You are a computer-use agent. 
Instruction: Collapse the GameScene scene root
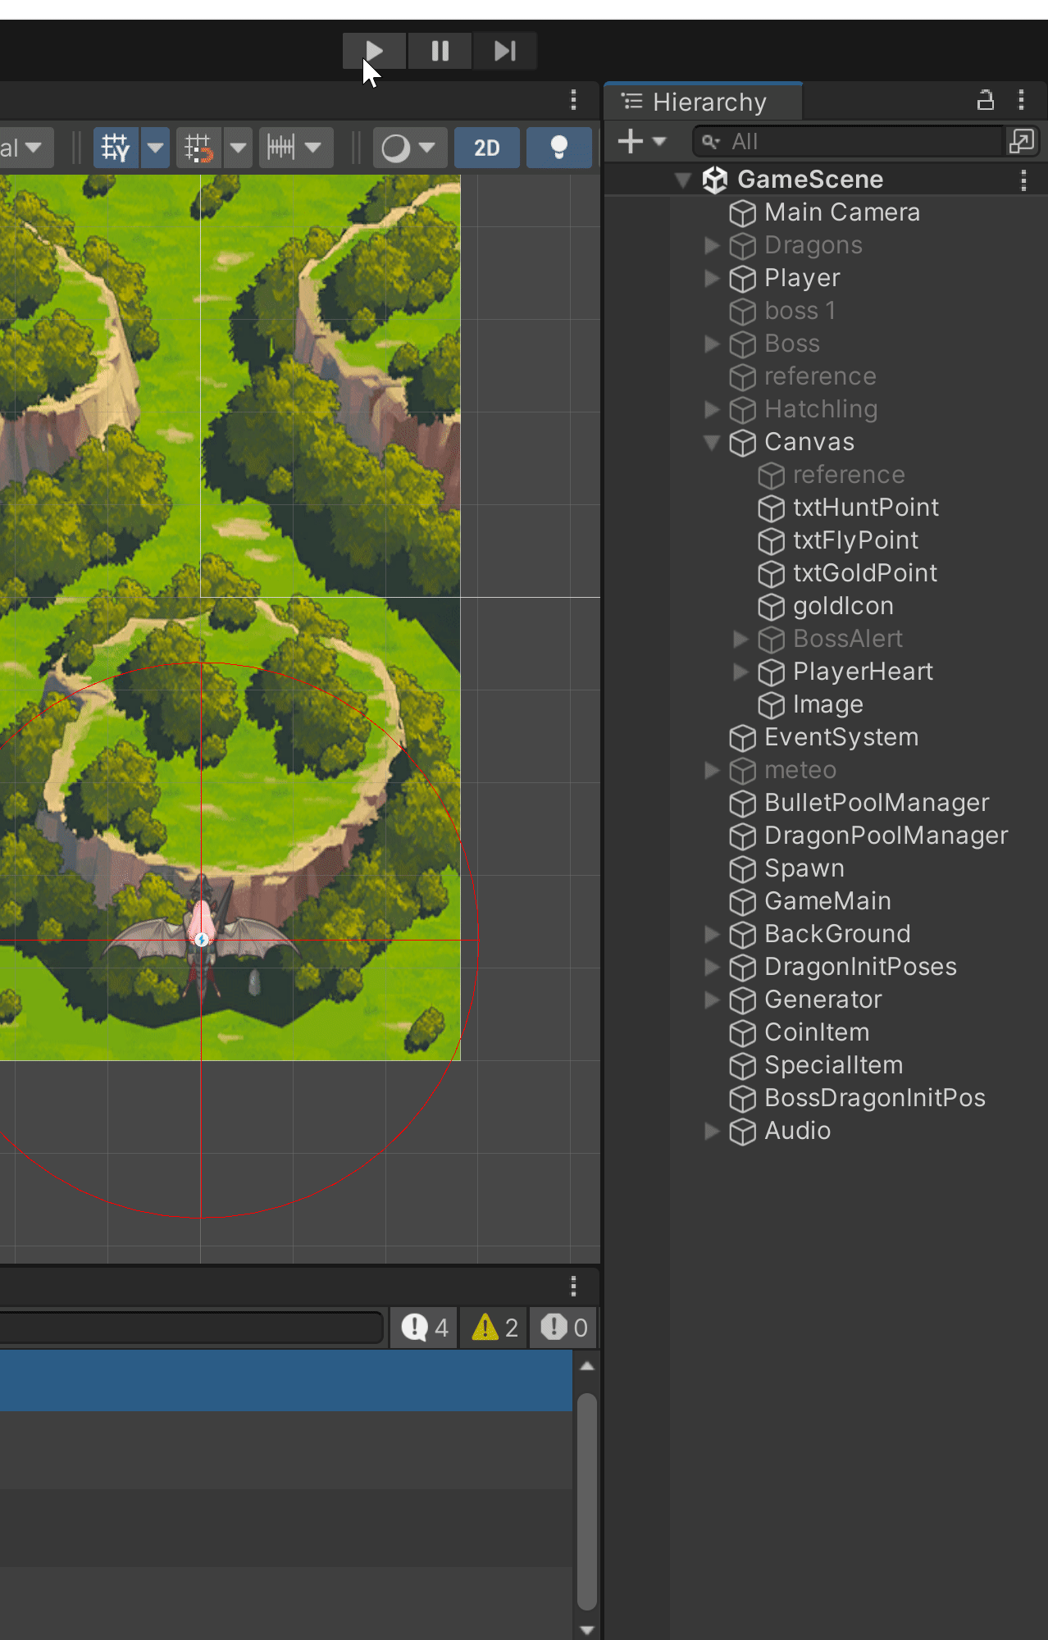[x=682, y=180]
